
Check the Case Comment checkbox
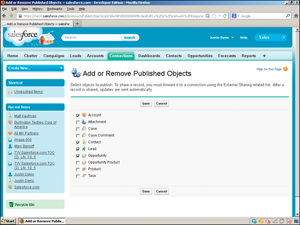click(x=78, y=136)
